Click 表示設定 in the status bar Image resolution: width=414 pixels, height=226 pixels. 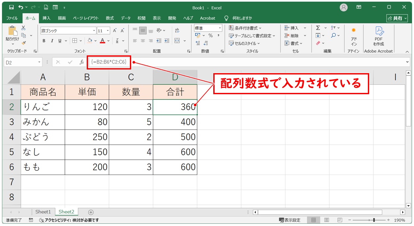(x=290, y=220)
